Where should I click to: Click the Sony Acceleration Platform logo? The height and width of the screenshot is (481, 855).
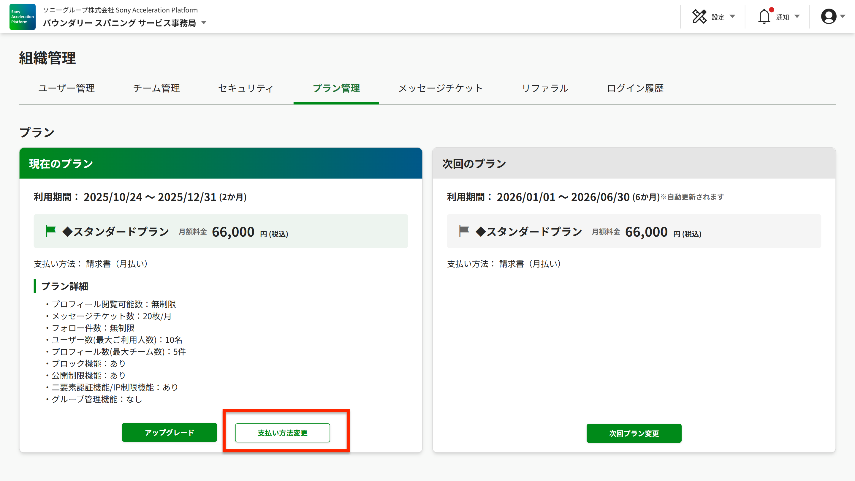pos(22,17)
